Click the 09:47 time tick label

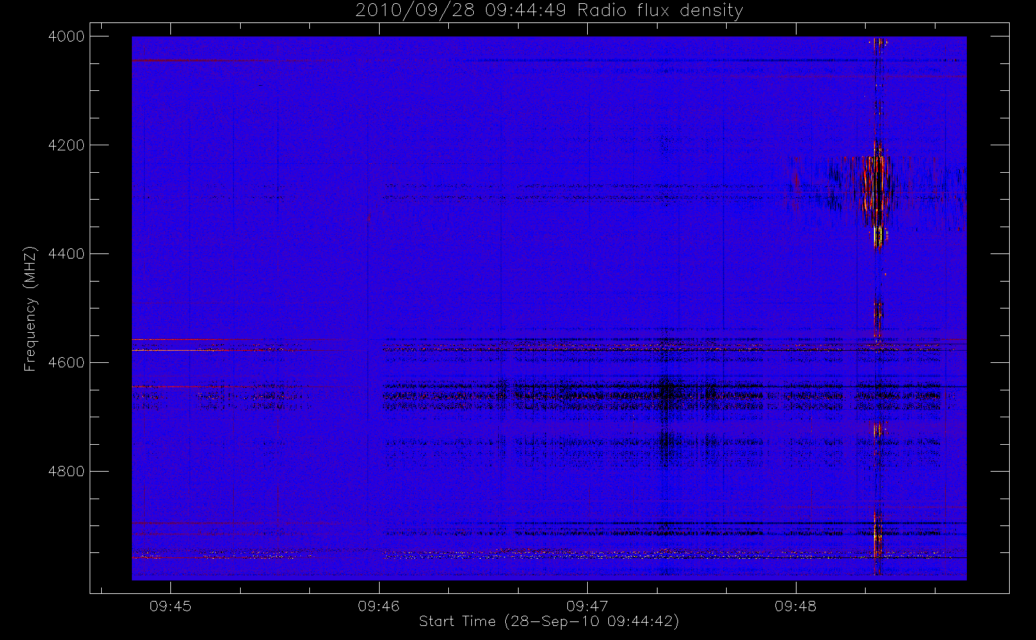587,606
